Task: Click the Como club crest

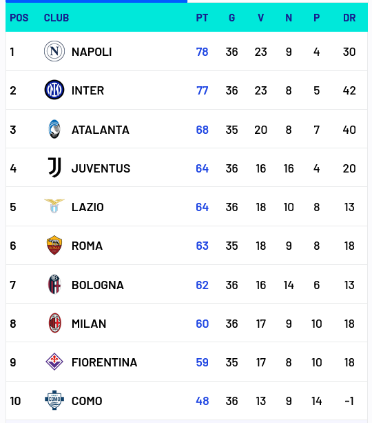Action: [x=54, y=400]
